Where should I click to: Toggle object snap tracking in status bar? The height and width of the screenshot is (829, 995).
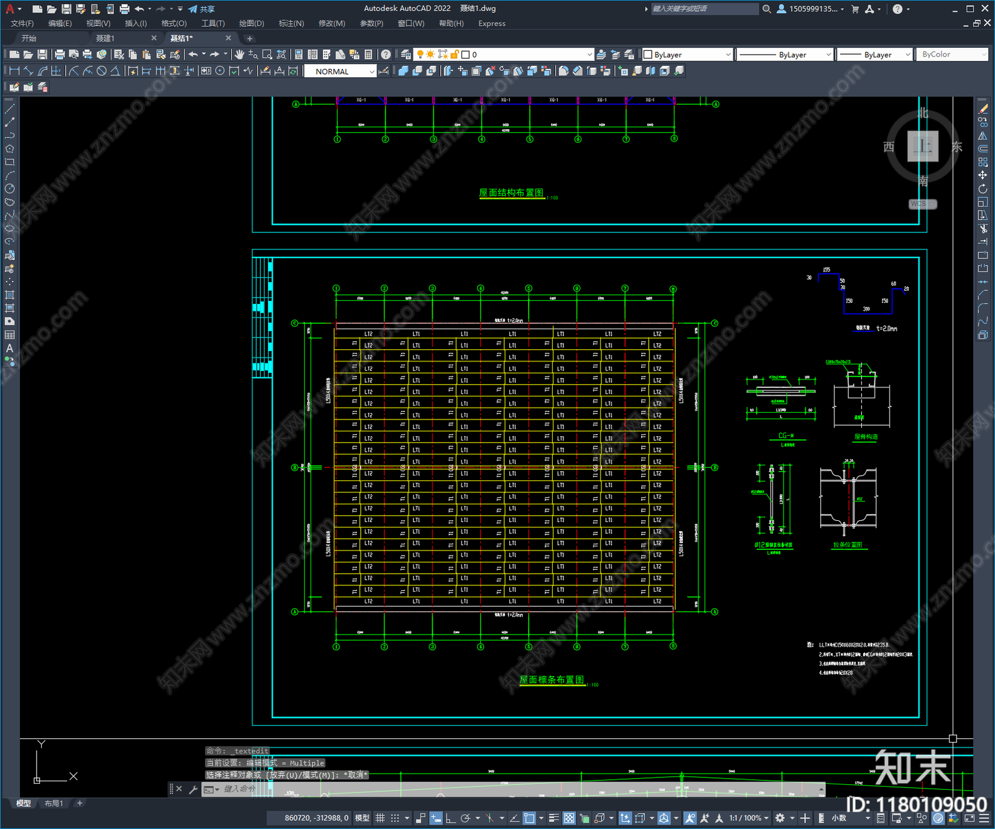[x=514, y=818]
